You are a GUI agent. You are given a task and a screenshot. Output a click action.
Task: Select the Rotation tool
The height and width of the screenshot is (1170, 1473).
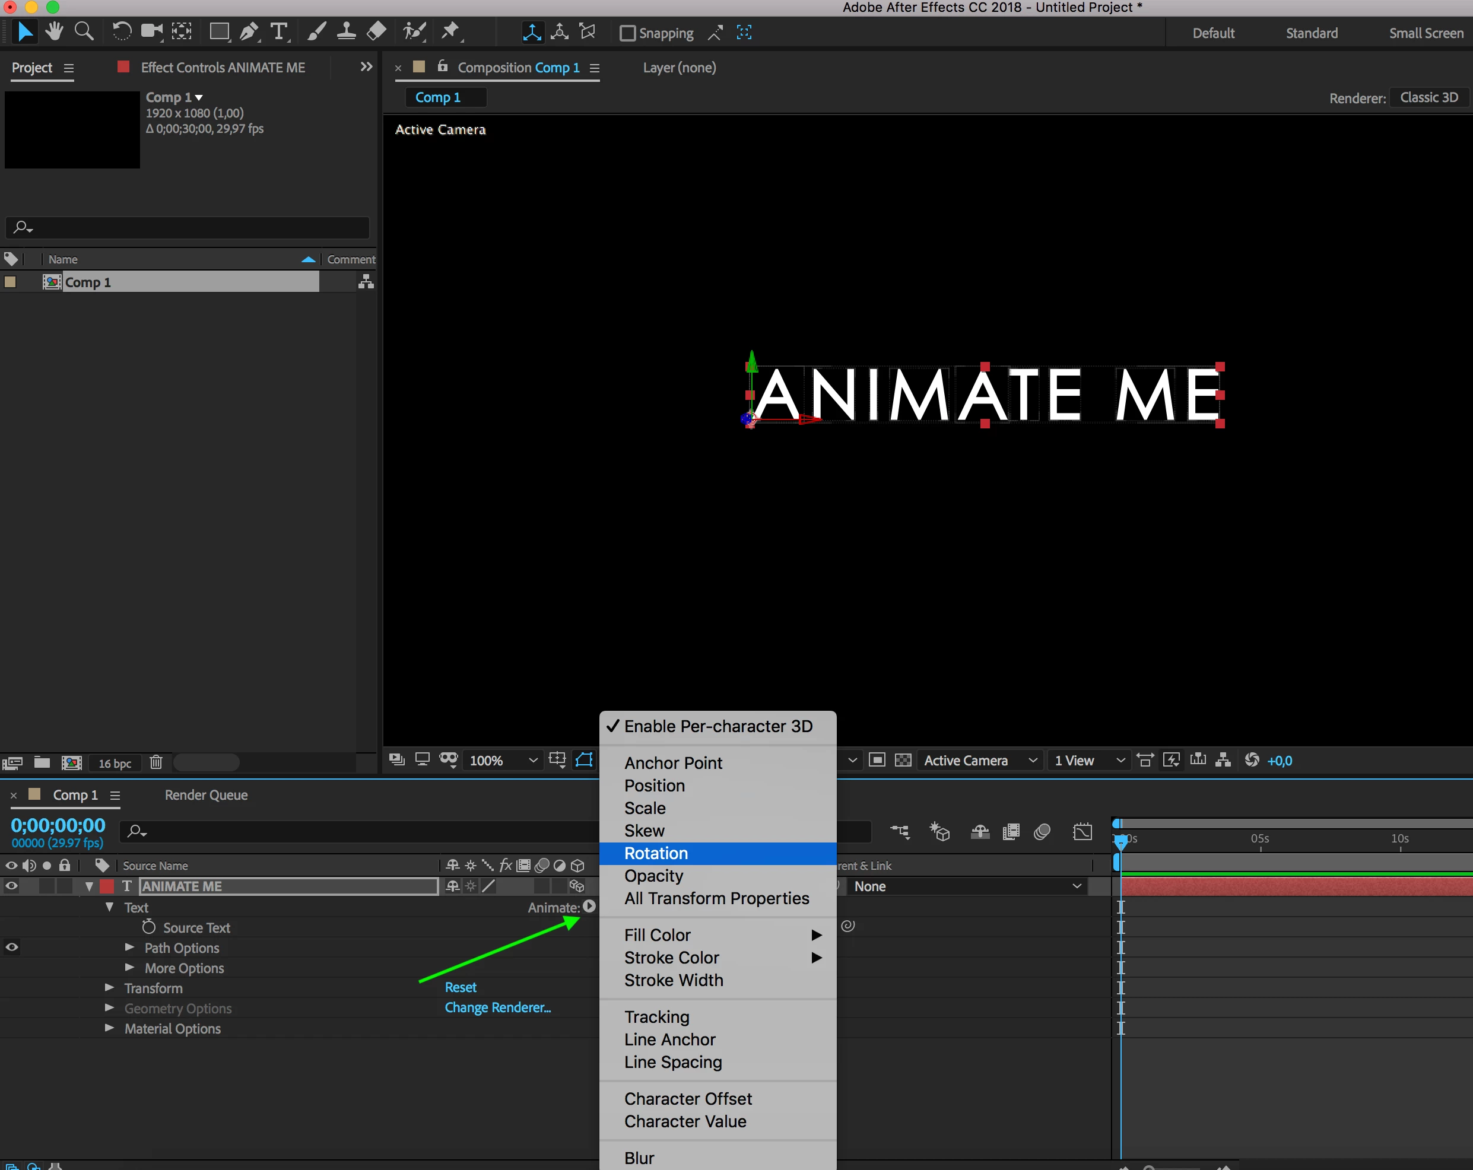point(121,31)
